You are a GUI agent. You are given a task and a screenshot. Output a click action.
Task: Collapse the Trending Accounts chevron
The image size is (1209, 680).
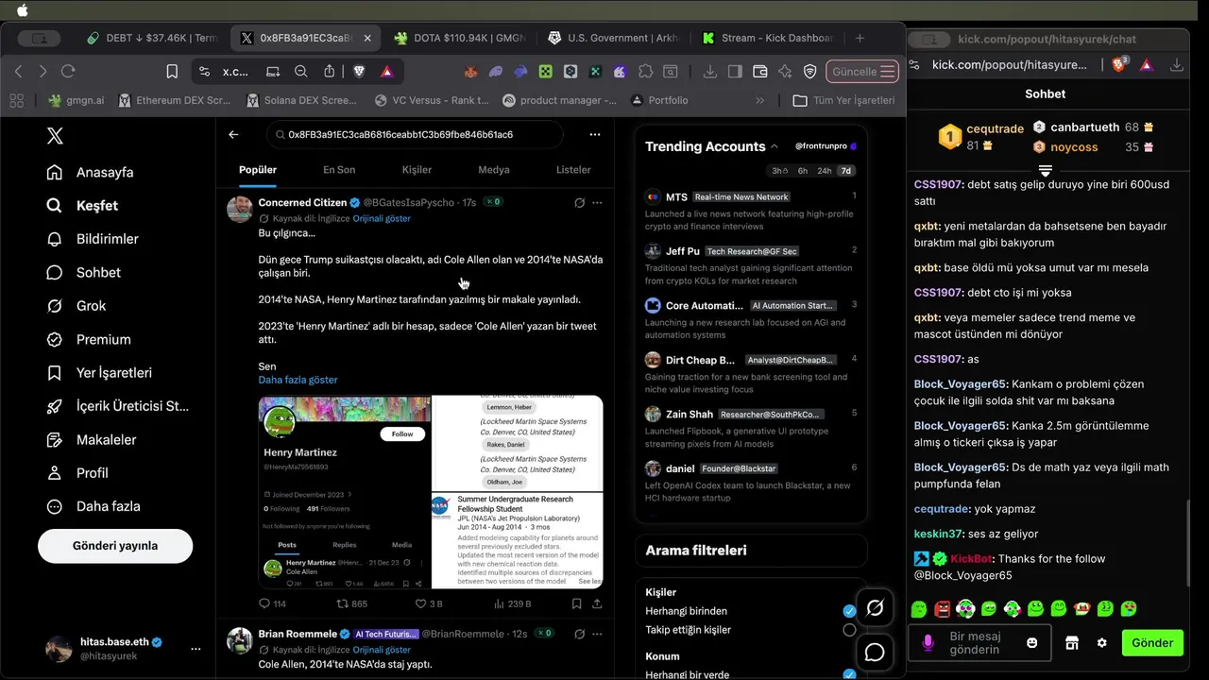(775, 146)
